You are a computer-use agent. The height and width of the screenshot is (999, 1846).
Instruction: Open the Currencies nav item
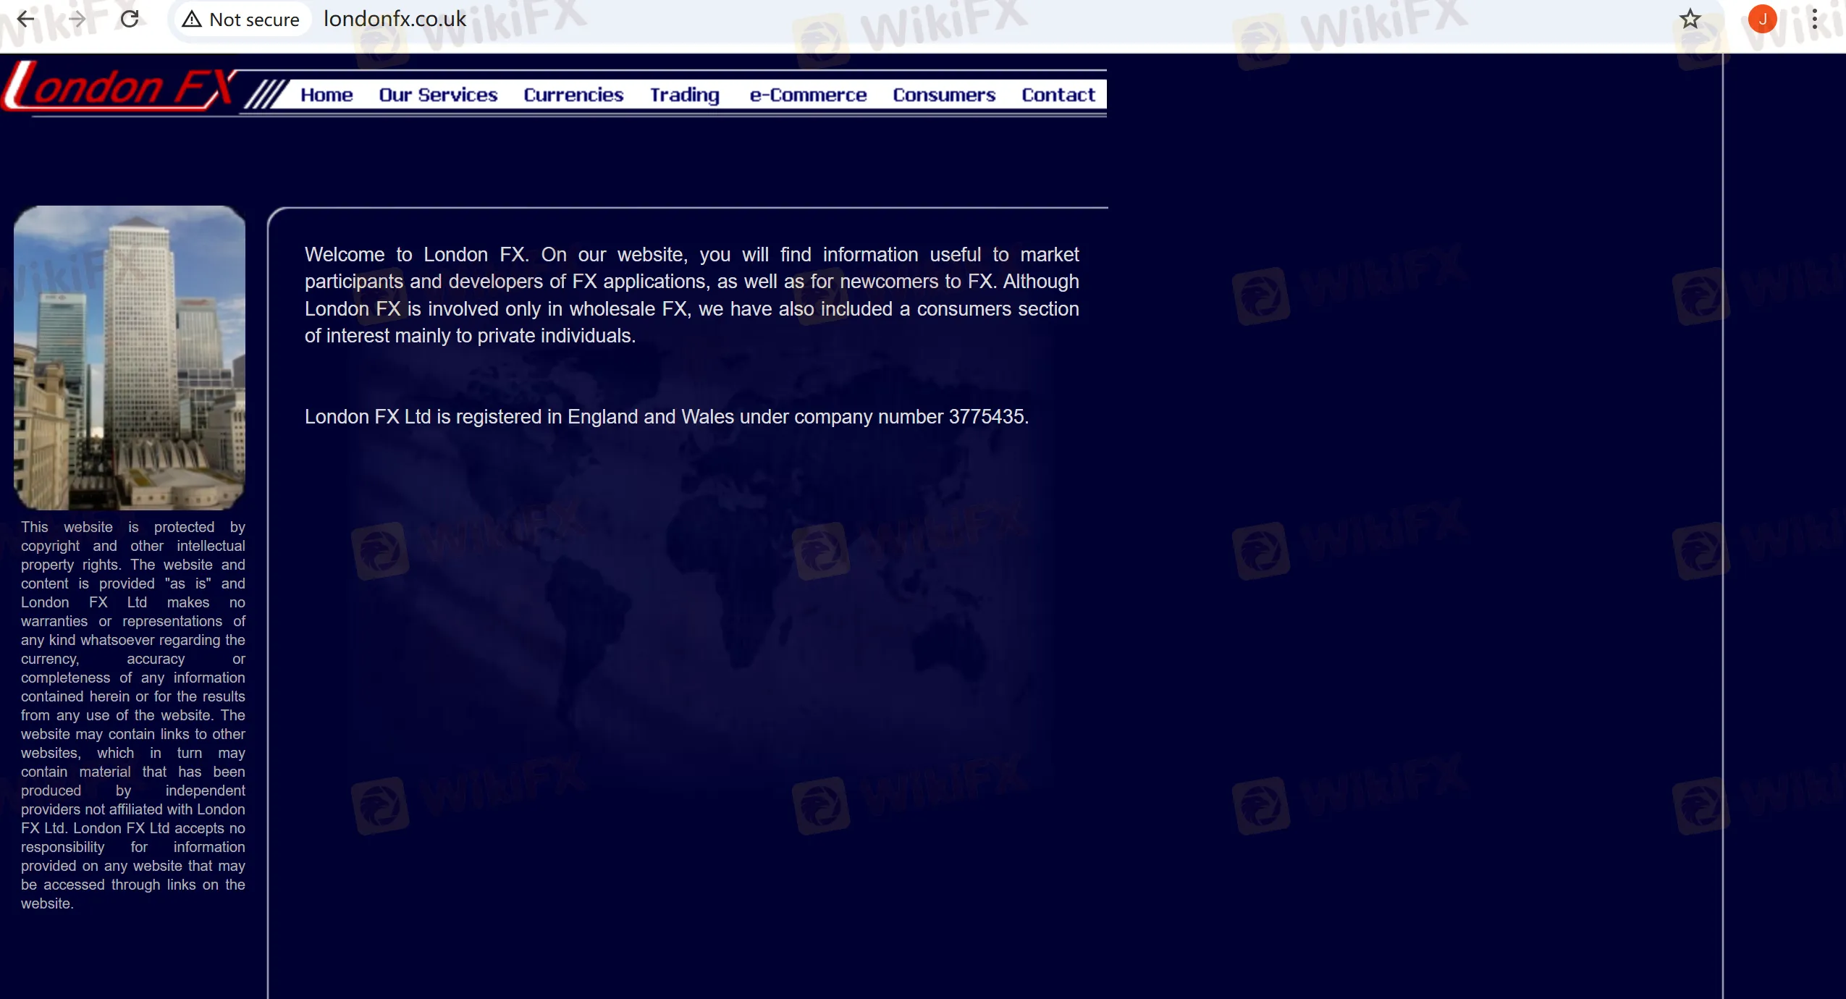coord(573,95)
